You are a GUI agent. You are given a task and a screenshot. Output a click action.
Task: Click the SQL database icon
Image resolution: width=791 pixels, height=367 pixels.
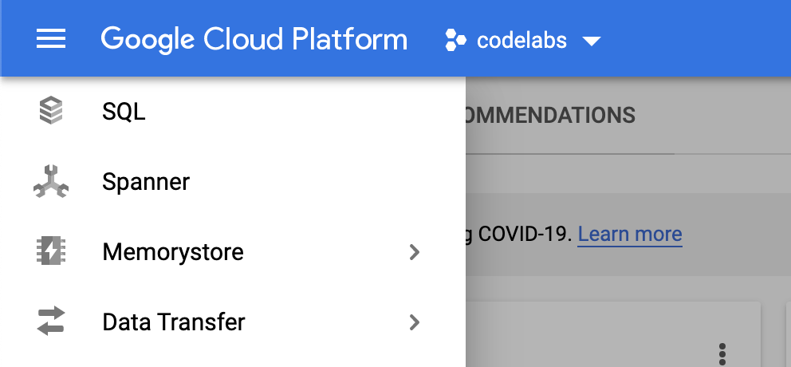pyautogui.click(x=51, y=111)
